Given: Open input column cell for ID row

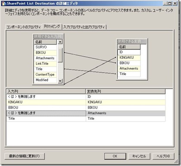Looking at the screenshot, I should pyautogui.click(x=46, y=97).
